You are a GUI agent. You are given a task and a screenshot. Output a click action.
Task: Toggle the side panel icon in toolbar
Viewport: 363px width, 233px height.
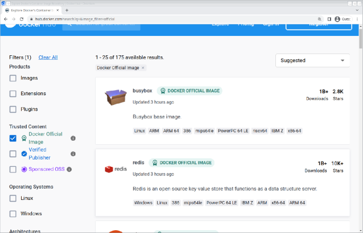pyautogui.click(x=329, y=19)
